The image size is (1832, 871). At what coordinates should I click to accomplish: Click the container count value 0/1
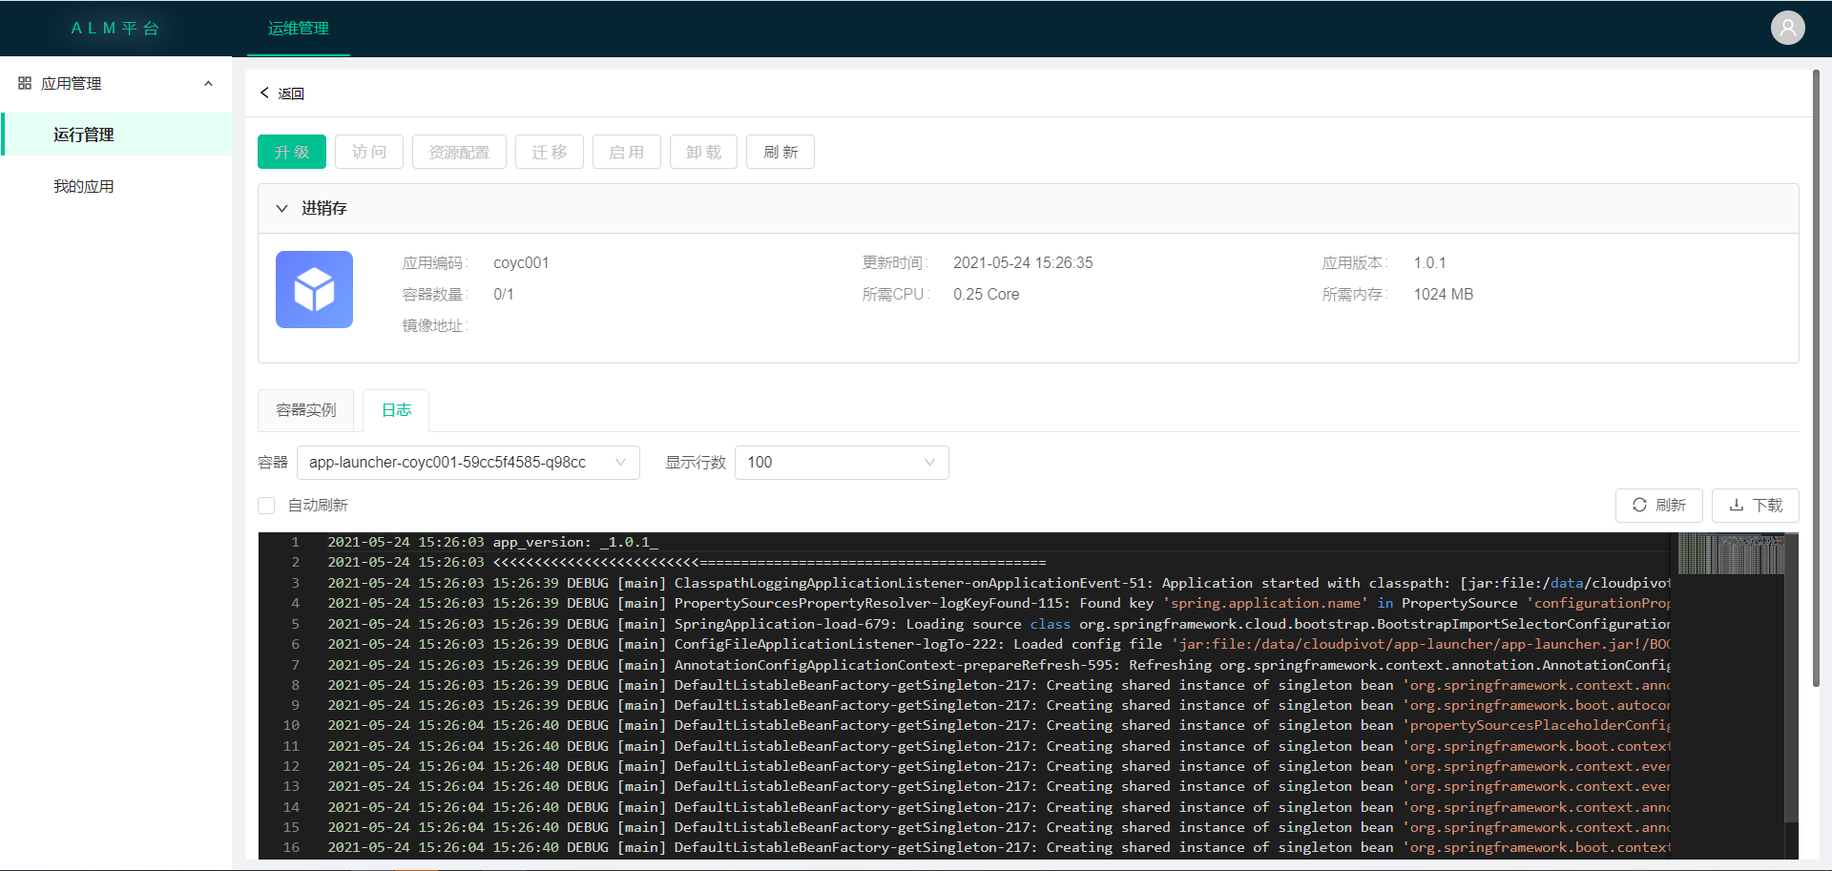(504, 294)
